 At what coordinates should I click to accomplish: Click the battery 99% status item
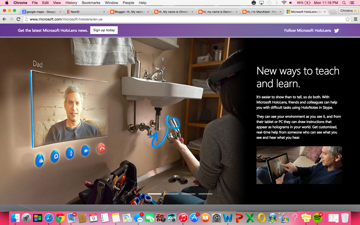303,3
